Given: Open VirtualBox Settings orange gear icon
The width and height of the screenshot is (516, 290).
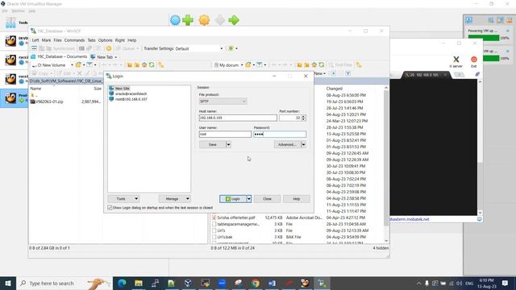Looking at the screenshot, I should 204,20.
